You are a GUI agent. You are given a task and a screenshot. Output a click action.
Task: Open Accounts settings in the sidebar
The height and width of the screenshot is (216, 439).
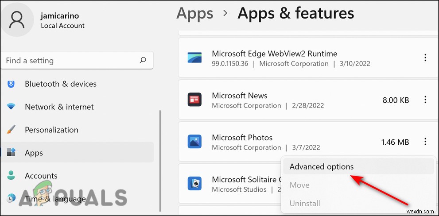click(41, 176)
